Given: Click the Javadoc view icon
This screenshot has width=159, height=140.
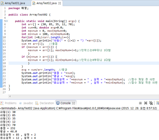Looking at the screenshot, I should click(20, 103).
